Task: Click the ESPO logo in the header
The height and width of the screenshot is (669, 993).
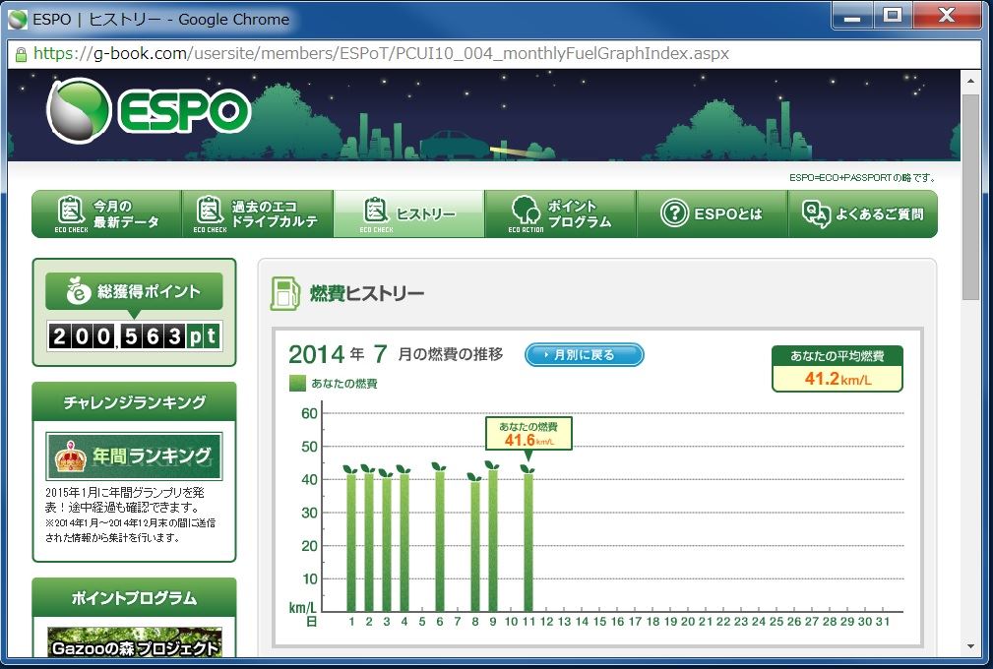Action: [149, 111]
